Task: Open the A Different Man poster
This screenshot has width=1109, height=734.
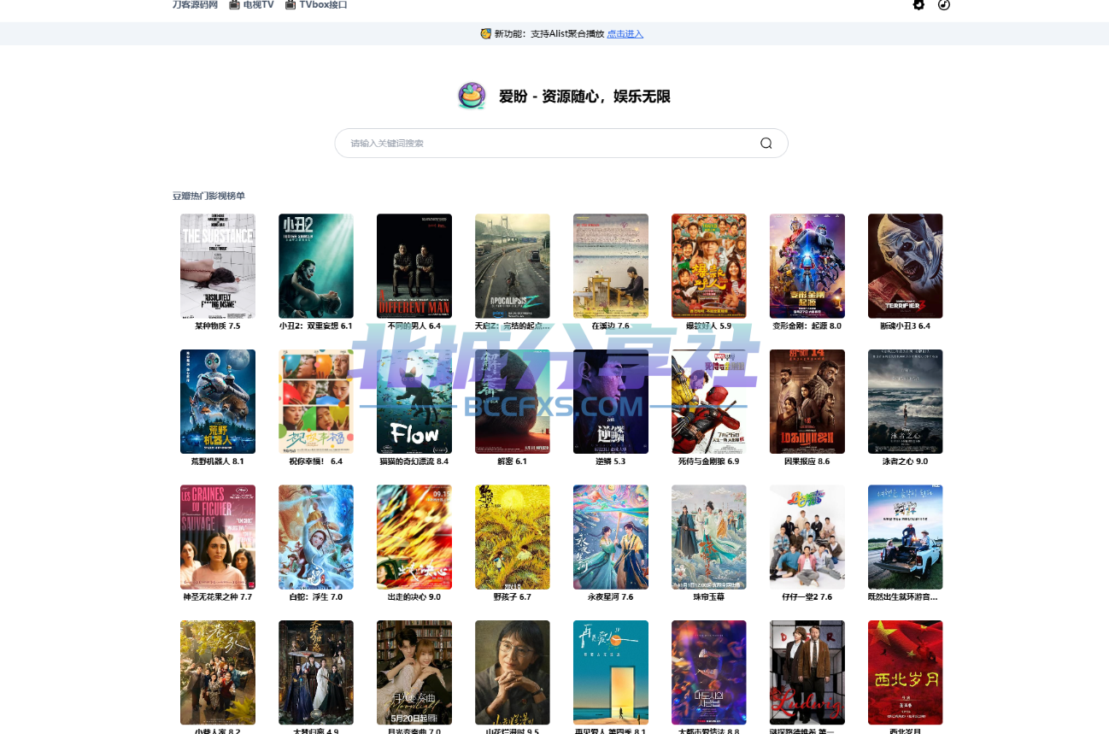Action: click(414, 266)
